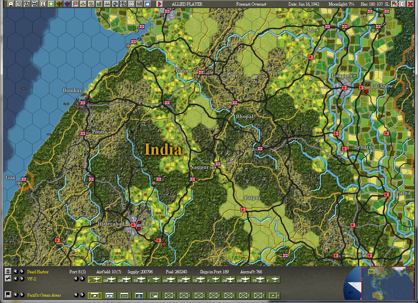Select red plane on green background icon
This screenshot has width=418, height=303.
click(x=59, y=4)
